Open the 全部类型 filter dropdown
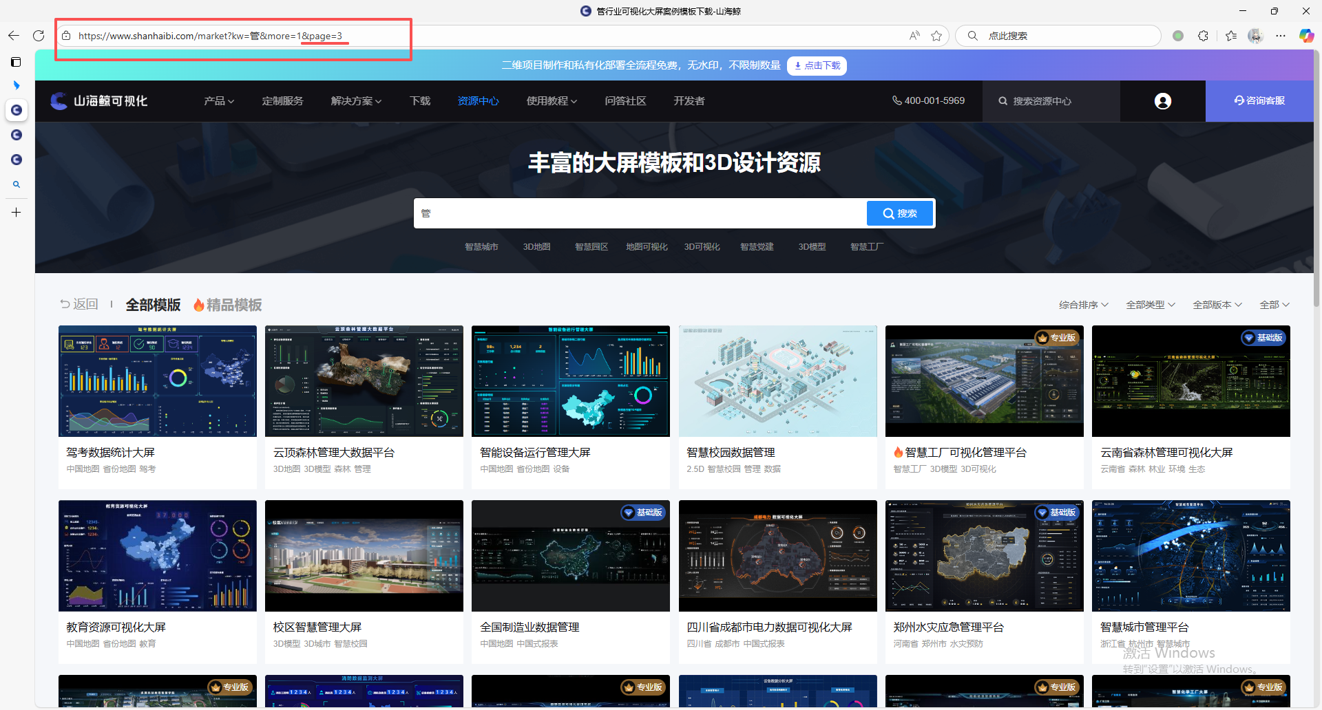This screenshot has height=710, width=1322. click(x=1151, y=305)
